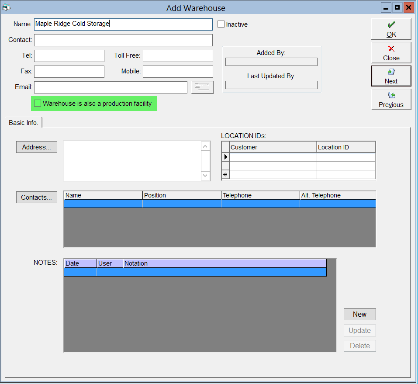Click into the Toll Free field

178,56
